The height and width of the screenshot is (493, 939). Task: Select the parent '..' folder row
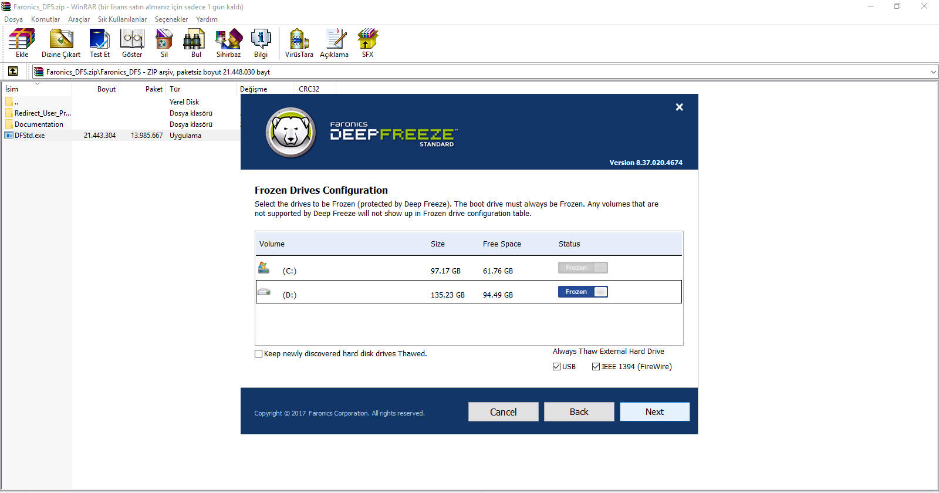[121, 102]
